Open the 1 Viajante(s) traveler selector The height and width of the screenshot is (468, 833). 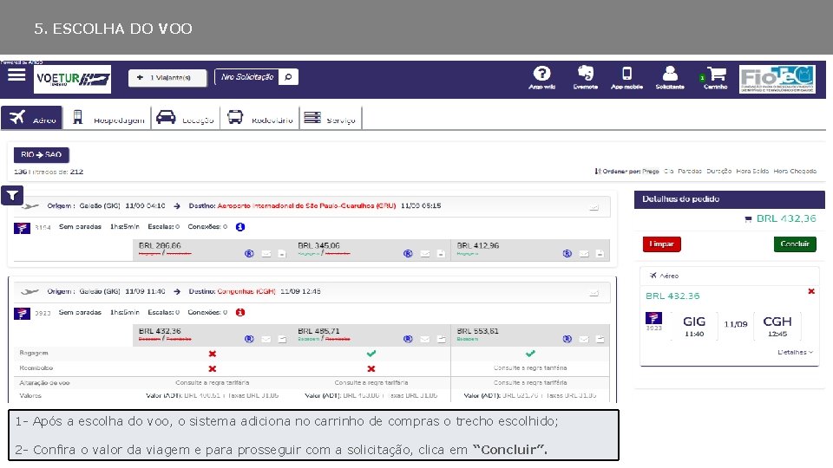point(167,77)
